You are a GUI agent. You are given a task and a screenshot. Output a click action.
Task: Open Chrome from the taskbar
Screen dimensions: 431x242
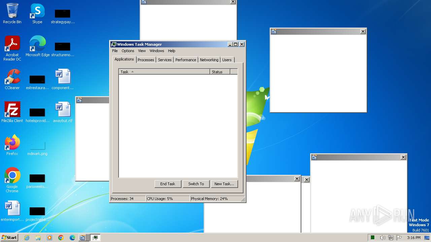click(x=61, y=238)
